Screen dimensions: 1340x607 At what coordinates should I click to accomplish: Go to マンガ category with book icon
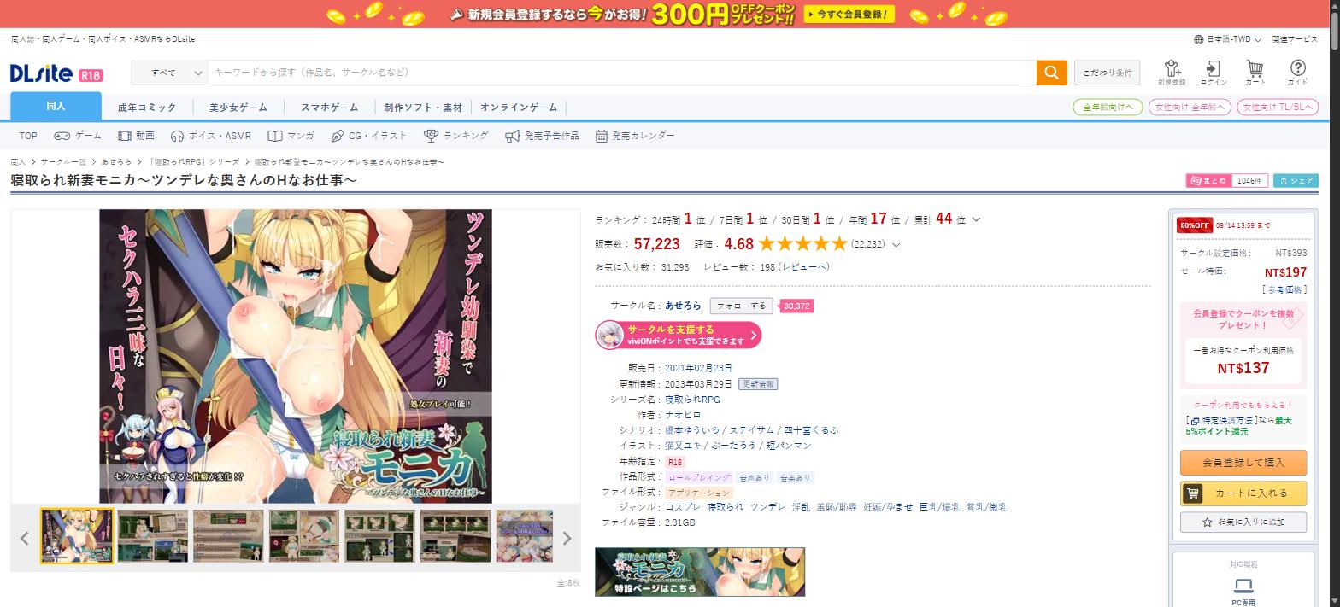pyautogui.click(x=291, y=136)
